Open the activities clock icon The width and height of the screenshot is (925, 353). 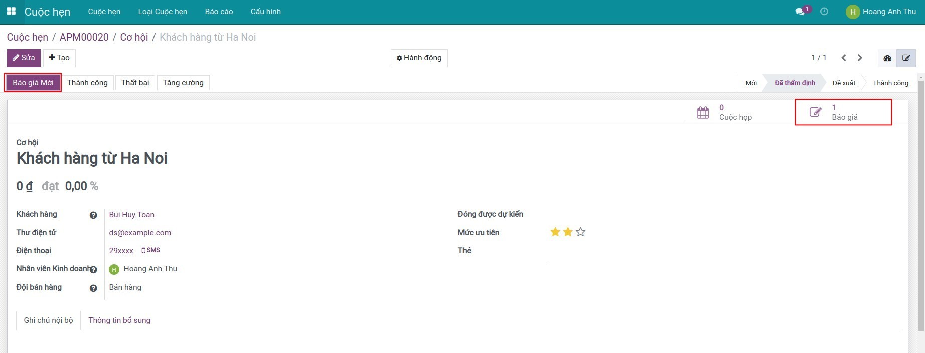[824, 12]
